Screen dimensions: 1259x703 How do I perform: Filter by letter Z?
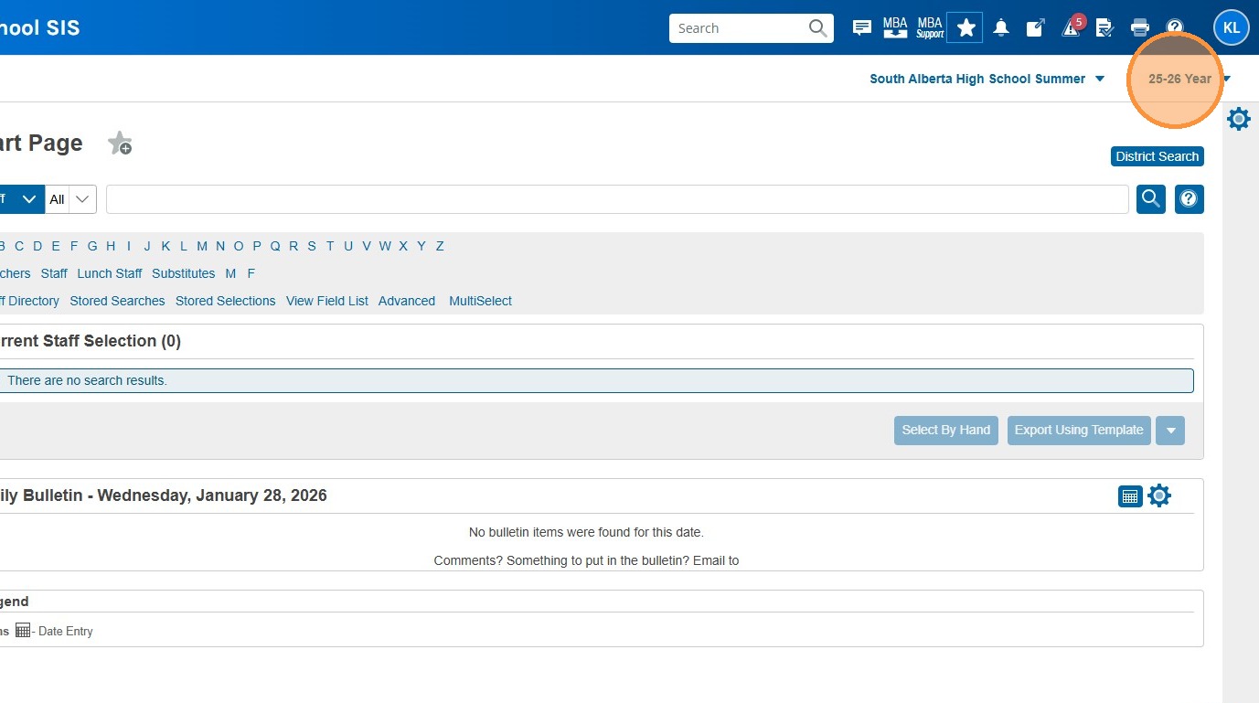click(440, 246)
